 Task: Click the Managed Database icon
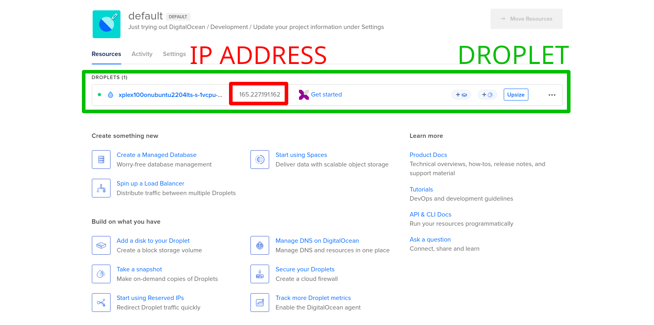coord(101,159)
